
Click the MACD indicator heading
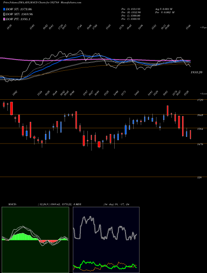coord(12,204)
